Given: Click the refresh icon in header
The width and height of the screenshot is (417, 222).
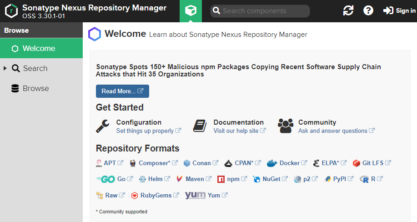Looking at the screenshot, I should 348,10.
